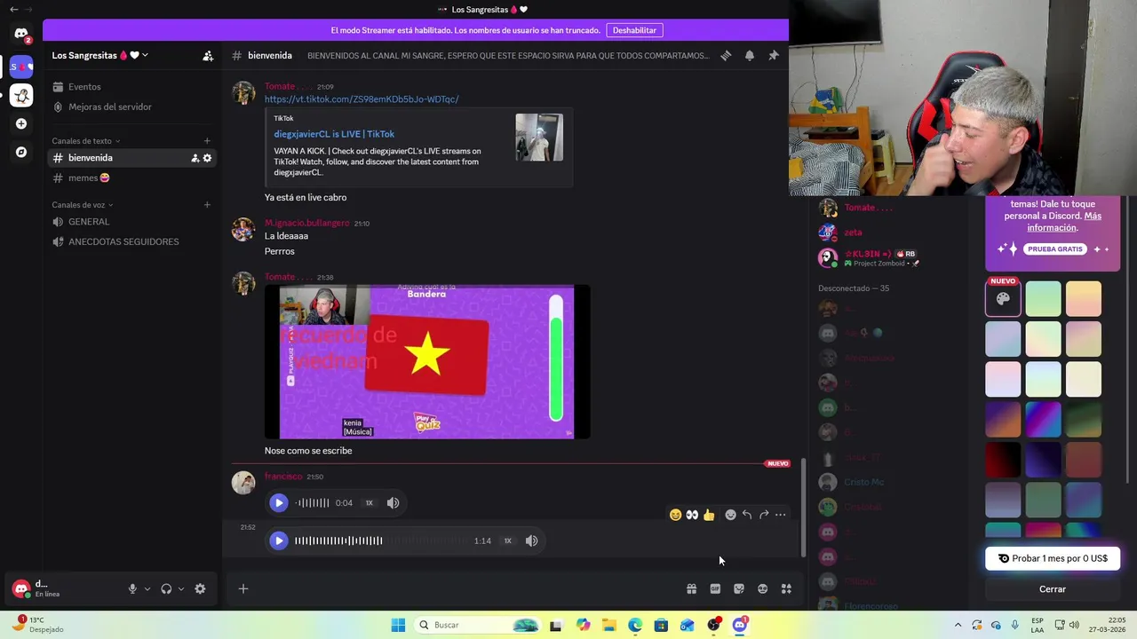This screenshot has width=1137, height=639.
Task: React with the thumbs up emoji
Action: tap(709, 515)
